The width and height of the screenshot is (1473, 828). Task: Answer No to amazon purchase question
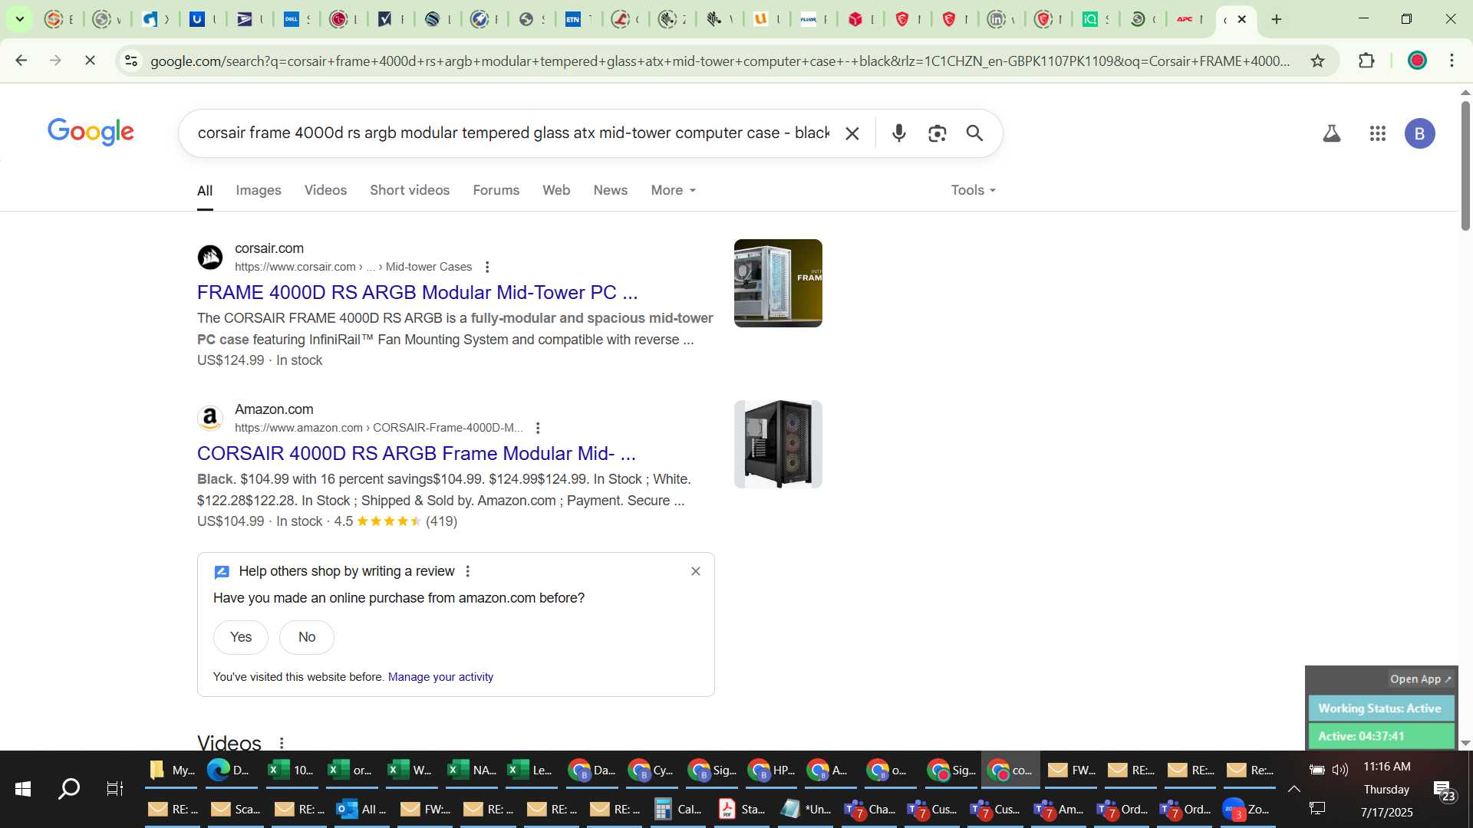pyautogui.click(x=307, y=637)
